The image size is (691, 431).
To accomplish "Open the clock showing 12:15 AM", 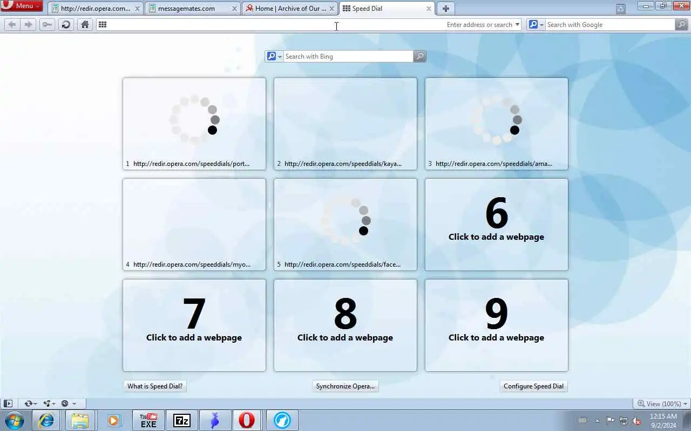I will (663, 421).
